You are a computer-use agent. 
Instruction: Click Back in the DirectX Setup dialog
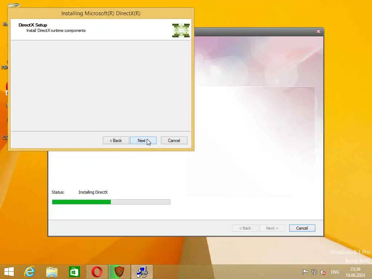(116, 141)
